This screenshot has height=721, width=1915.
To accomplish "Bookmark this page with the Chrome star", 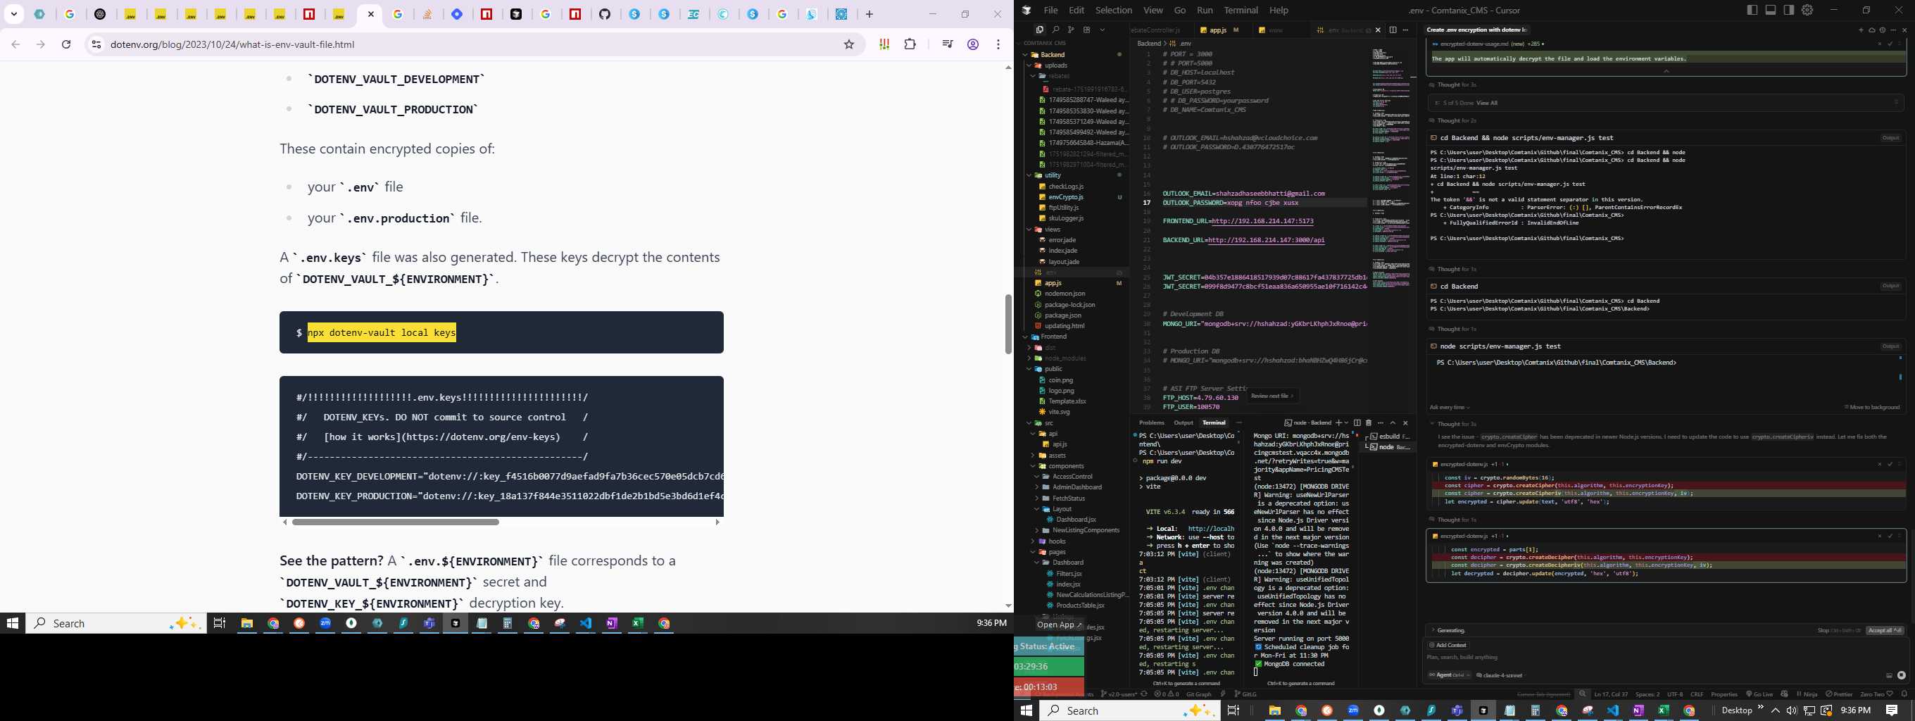I will (849, 44).
